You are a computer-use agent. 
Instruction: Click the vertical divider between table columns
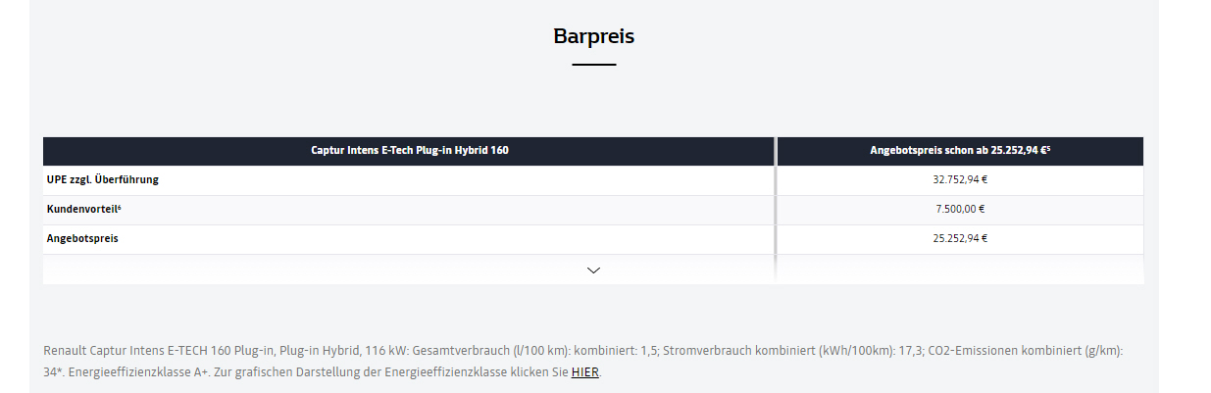[775, 210]
